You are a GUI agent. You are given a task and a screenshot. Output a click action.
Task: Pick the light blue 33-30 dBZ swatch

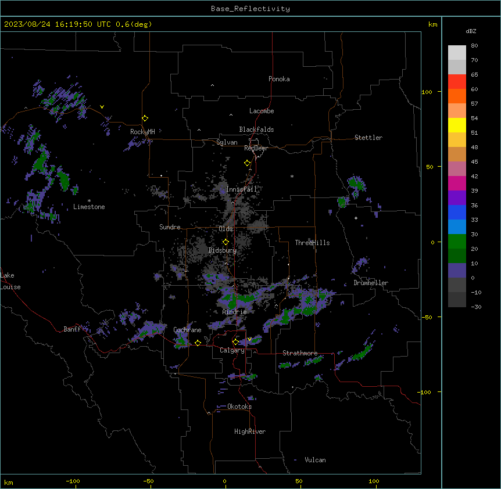(457, 227)
